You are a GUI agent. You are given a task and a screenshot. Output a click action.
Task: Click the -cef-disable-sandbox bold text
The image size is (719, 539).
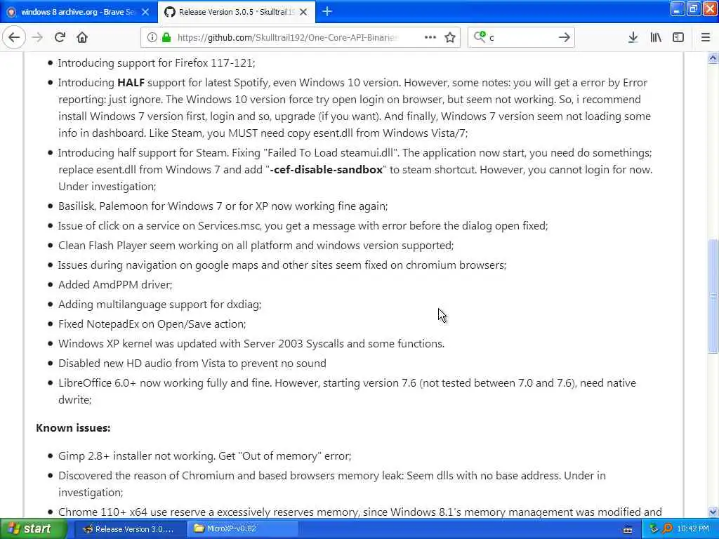point(326,170)
